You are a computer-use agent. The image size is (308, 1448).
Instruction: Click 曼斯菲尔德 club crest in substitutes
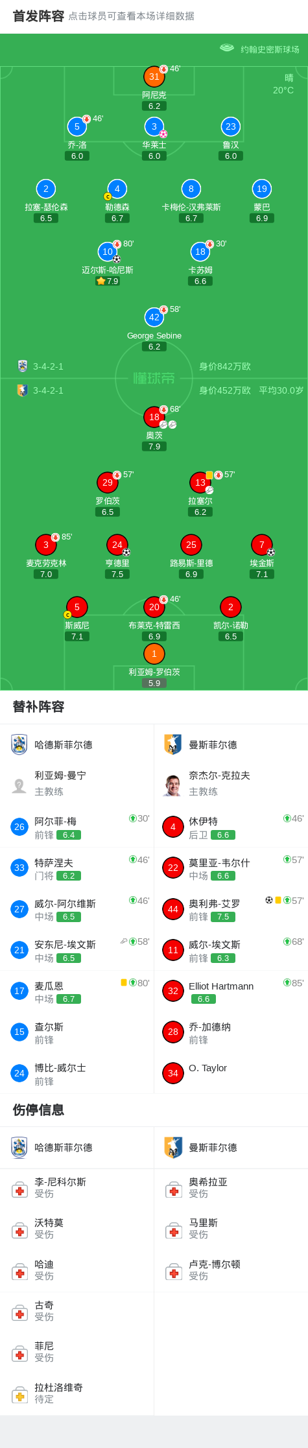tap(172, 744)
